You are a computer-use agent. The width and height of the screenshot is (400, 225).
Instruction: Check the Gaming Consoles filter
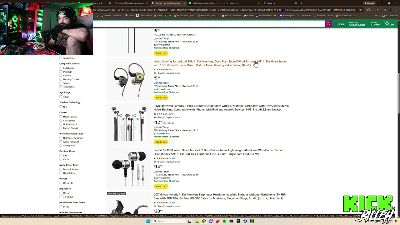61,79
